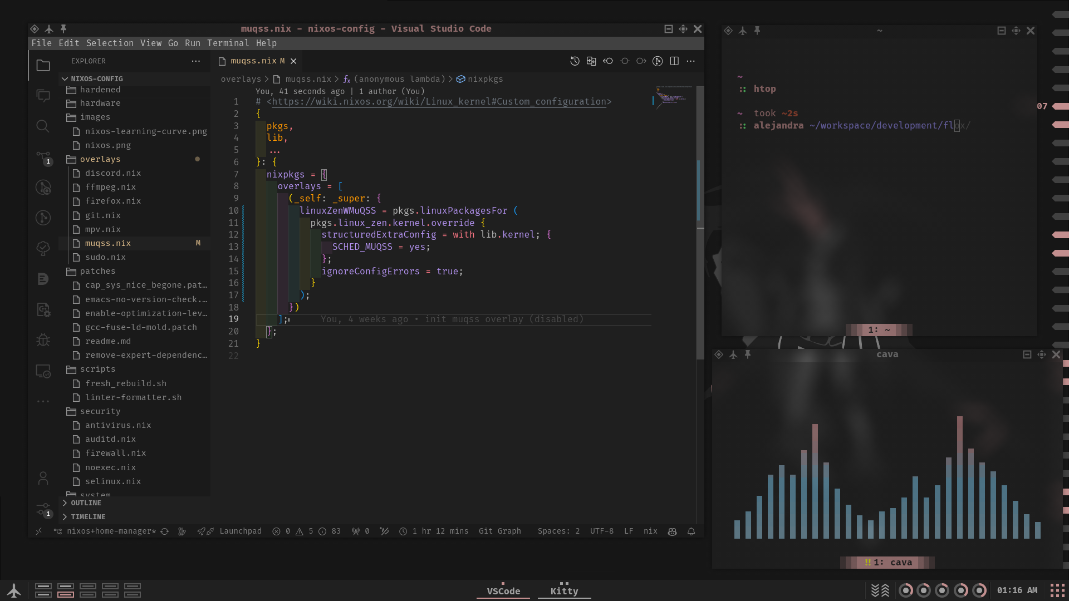
Task: Go to next revision arrow in editor toolbar
Action: [641, 61]
